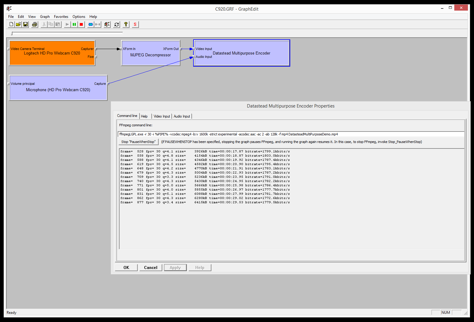Click the red S toolbar icon

pos(135,25)
